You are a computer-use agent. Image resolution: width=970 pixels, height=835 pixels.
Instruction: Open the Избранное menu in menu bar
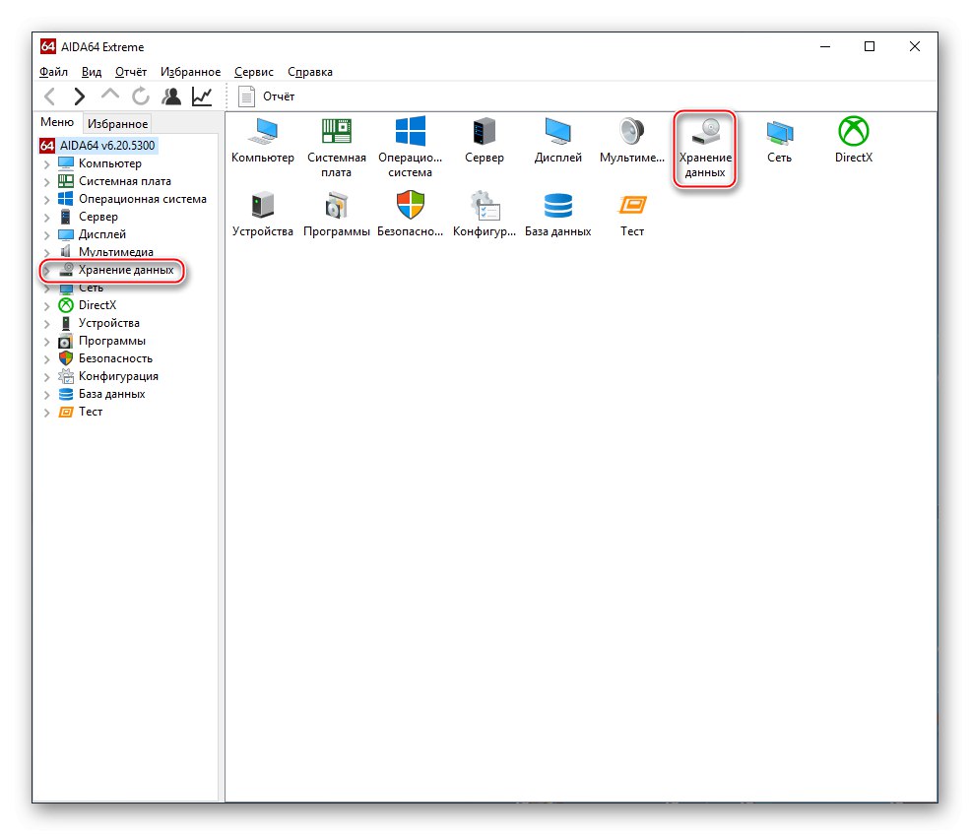(190, 72)
